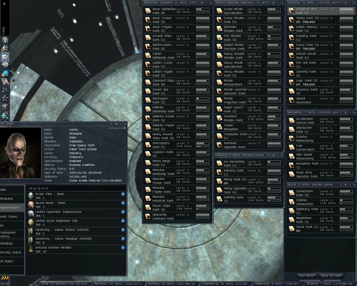Click the Clone Grade Omicron value

[96, 181]
